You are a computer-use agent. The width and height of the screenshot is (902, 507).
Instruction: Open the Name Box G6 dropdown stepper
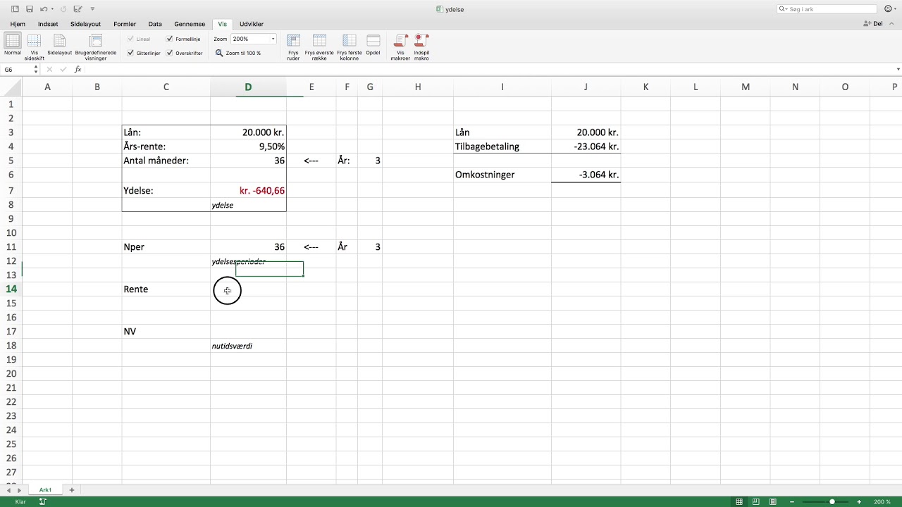[36, 70]
